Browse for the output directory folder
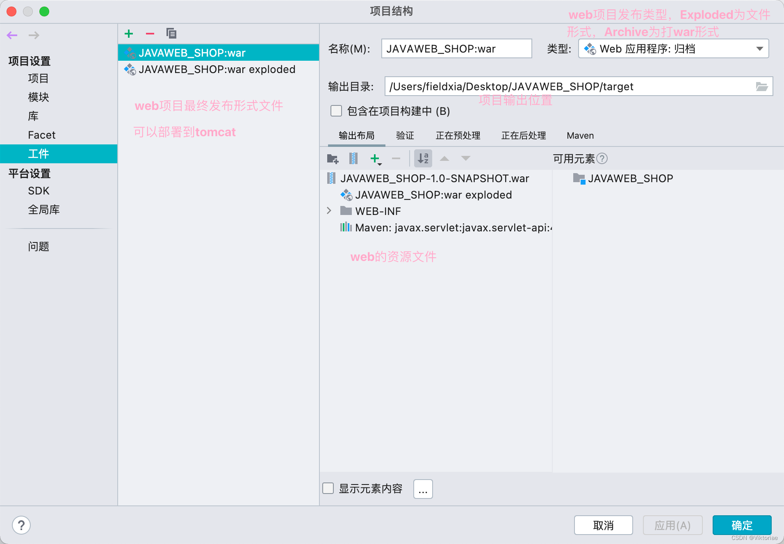Viewport: 784px width, 544px height. coord(762,87)
